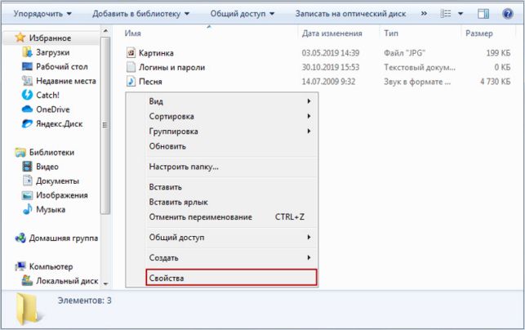Click the Документы library icon
Image resolution: width=525 pixels, height=330 pixels.
pos(27,181)
